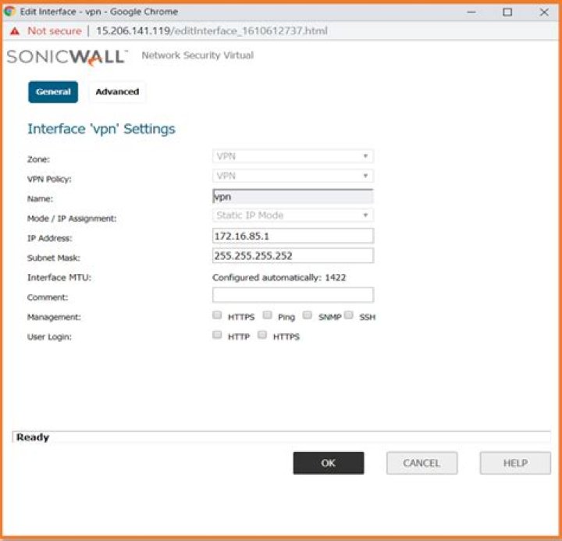The image size is (562, 541).
Task: Switch to the Advanced tab
Action: (x=117, y=92)
